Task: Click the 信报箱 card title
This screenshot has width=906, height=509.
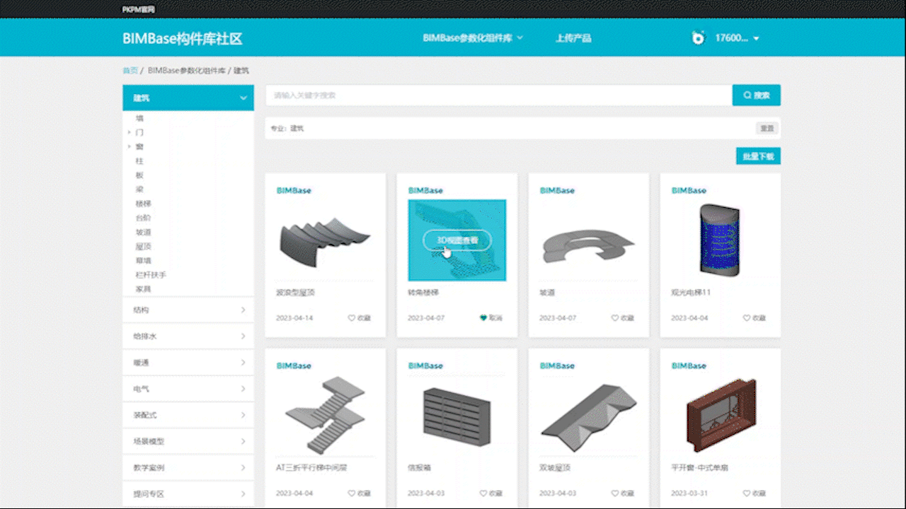Action: (x=420, y=467)
